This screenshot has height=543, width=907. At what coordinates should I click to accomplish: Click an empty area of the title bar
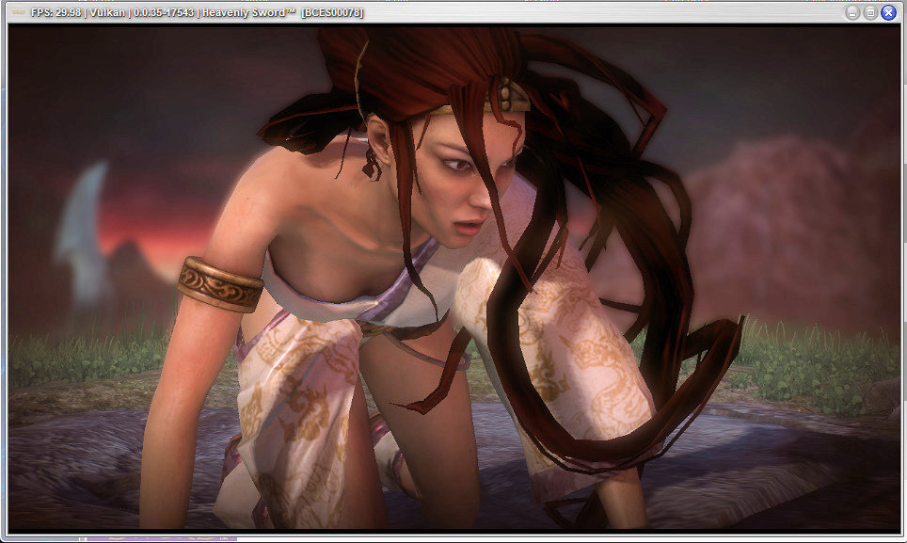(x=602, y=12)
